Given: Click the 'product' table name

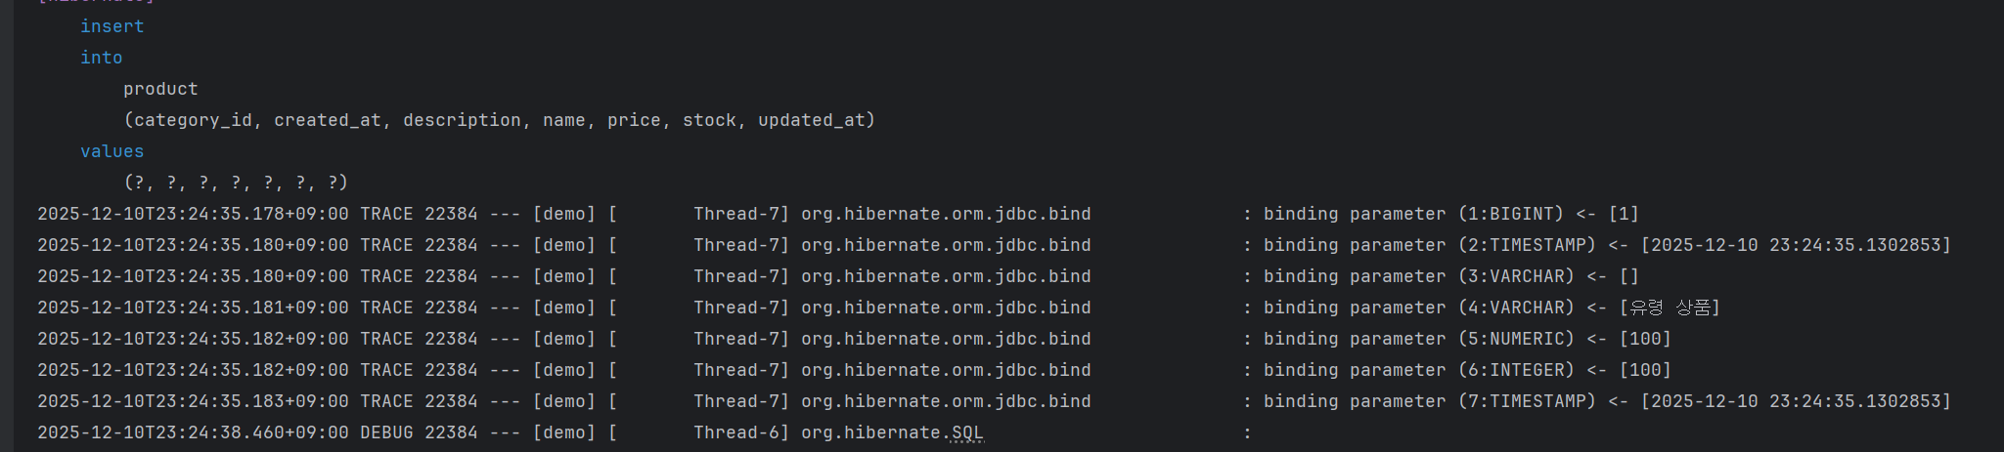Looking at the screenshot, I should 160,89.
